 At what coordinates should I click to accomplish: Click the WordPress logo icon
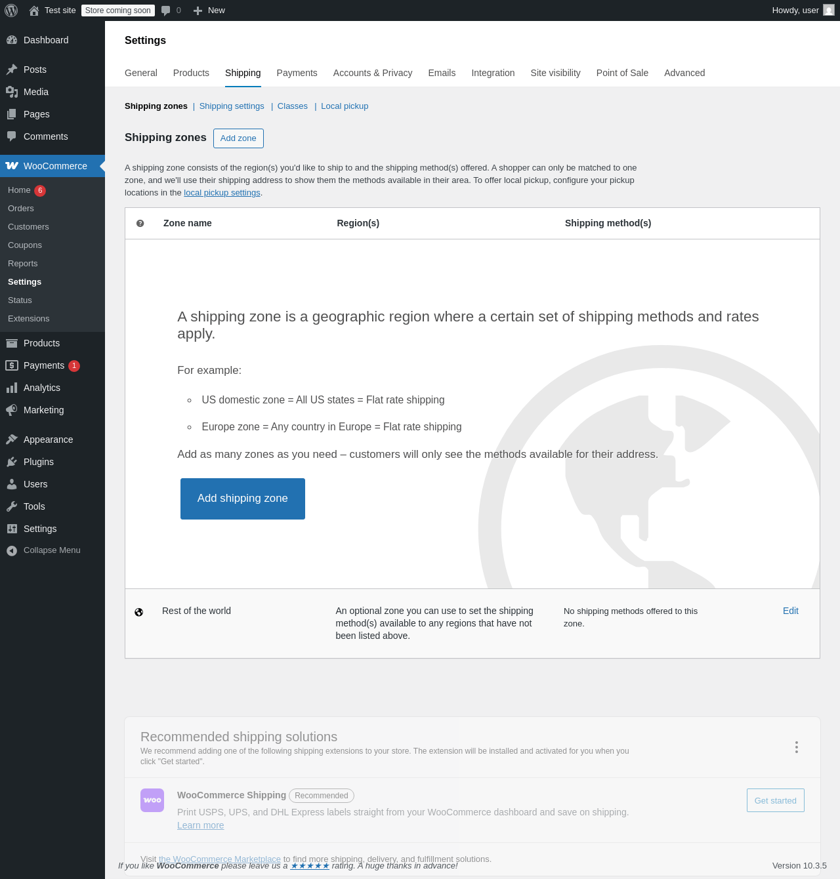click(x=11, y=10)
